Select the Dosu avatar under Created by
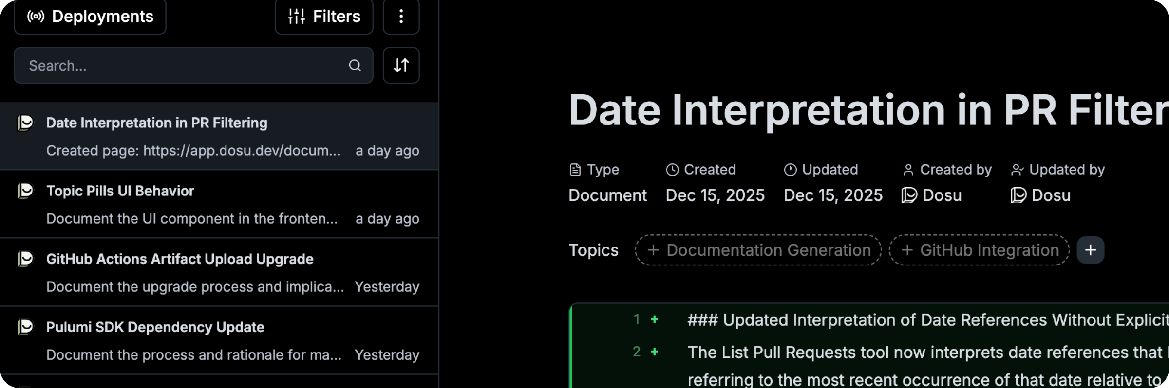 [x=910, y=195]
